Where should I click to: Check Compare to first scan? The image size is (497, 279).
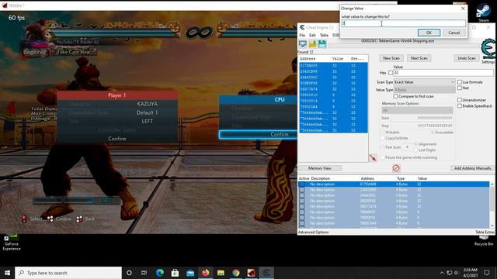(x=395, y=96)
